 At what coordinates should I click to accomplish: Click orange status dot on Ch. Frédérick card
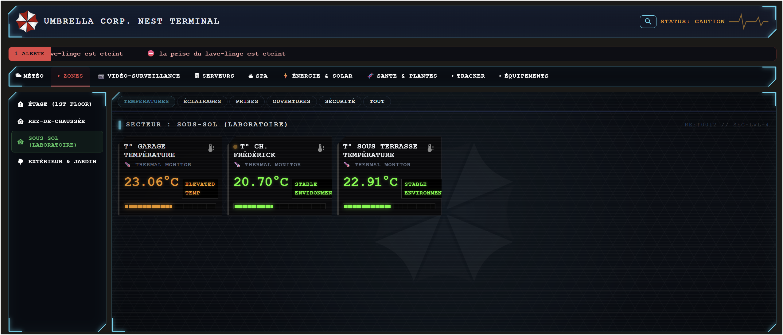tap(236, 147)
